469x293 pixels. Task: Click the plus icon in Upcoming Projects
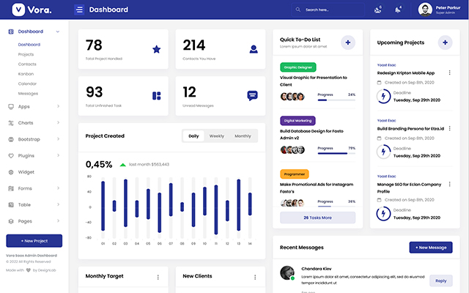(x=444, y=42)
